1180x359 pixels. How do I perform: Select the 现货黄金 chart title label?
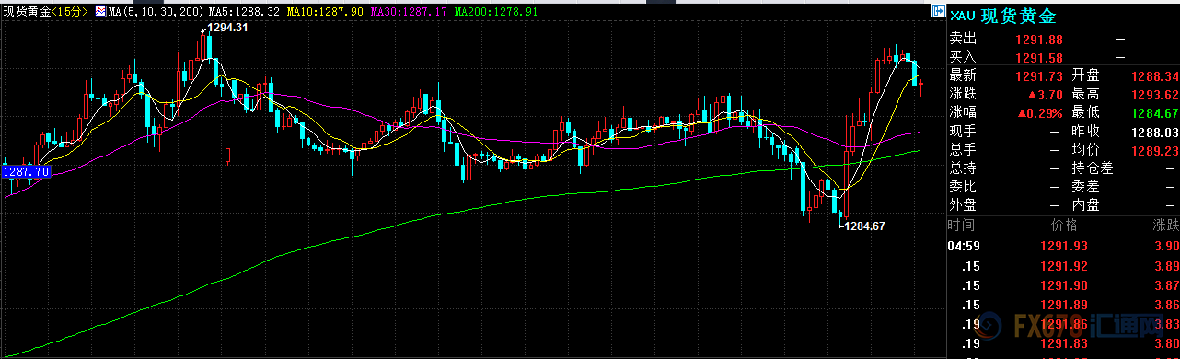click(x=26, y=13)
